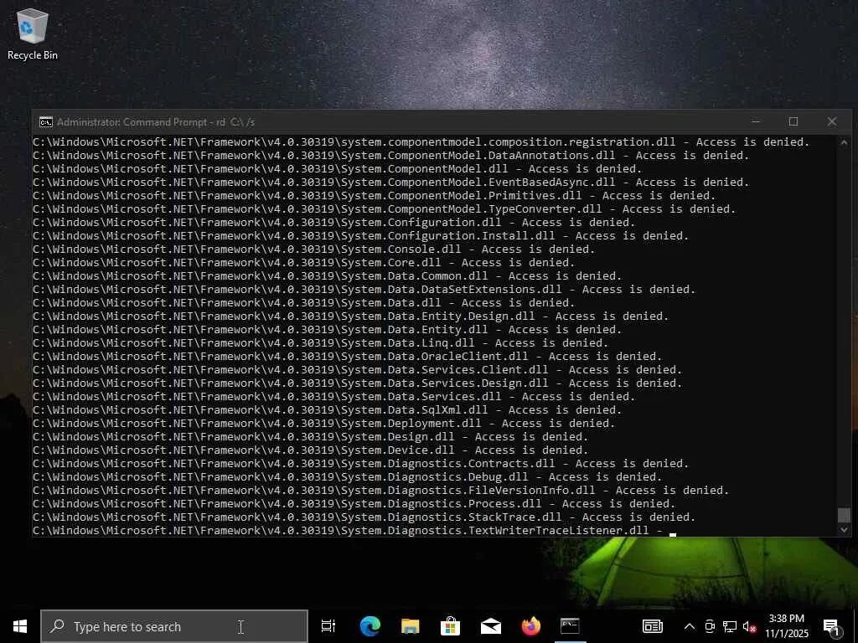The height and width of the screenshot is (643, 858).
Task: Close the Administrator Command Prompt window
Action: tap(832, 121)
